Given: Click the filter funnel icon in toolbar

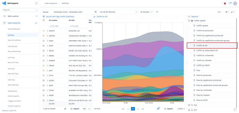Looking at the screenshot, I should point(157,12).
